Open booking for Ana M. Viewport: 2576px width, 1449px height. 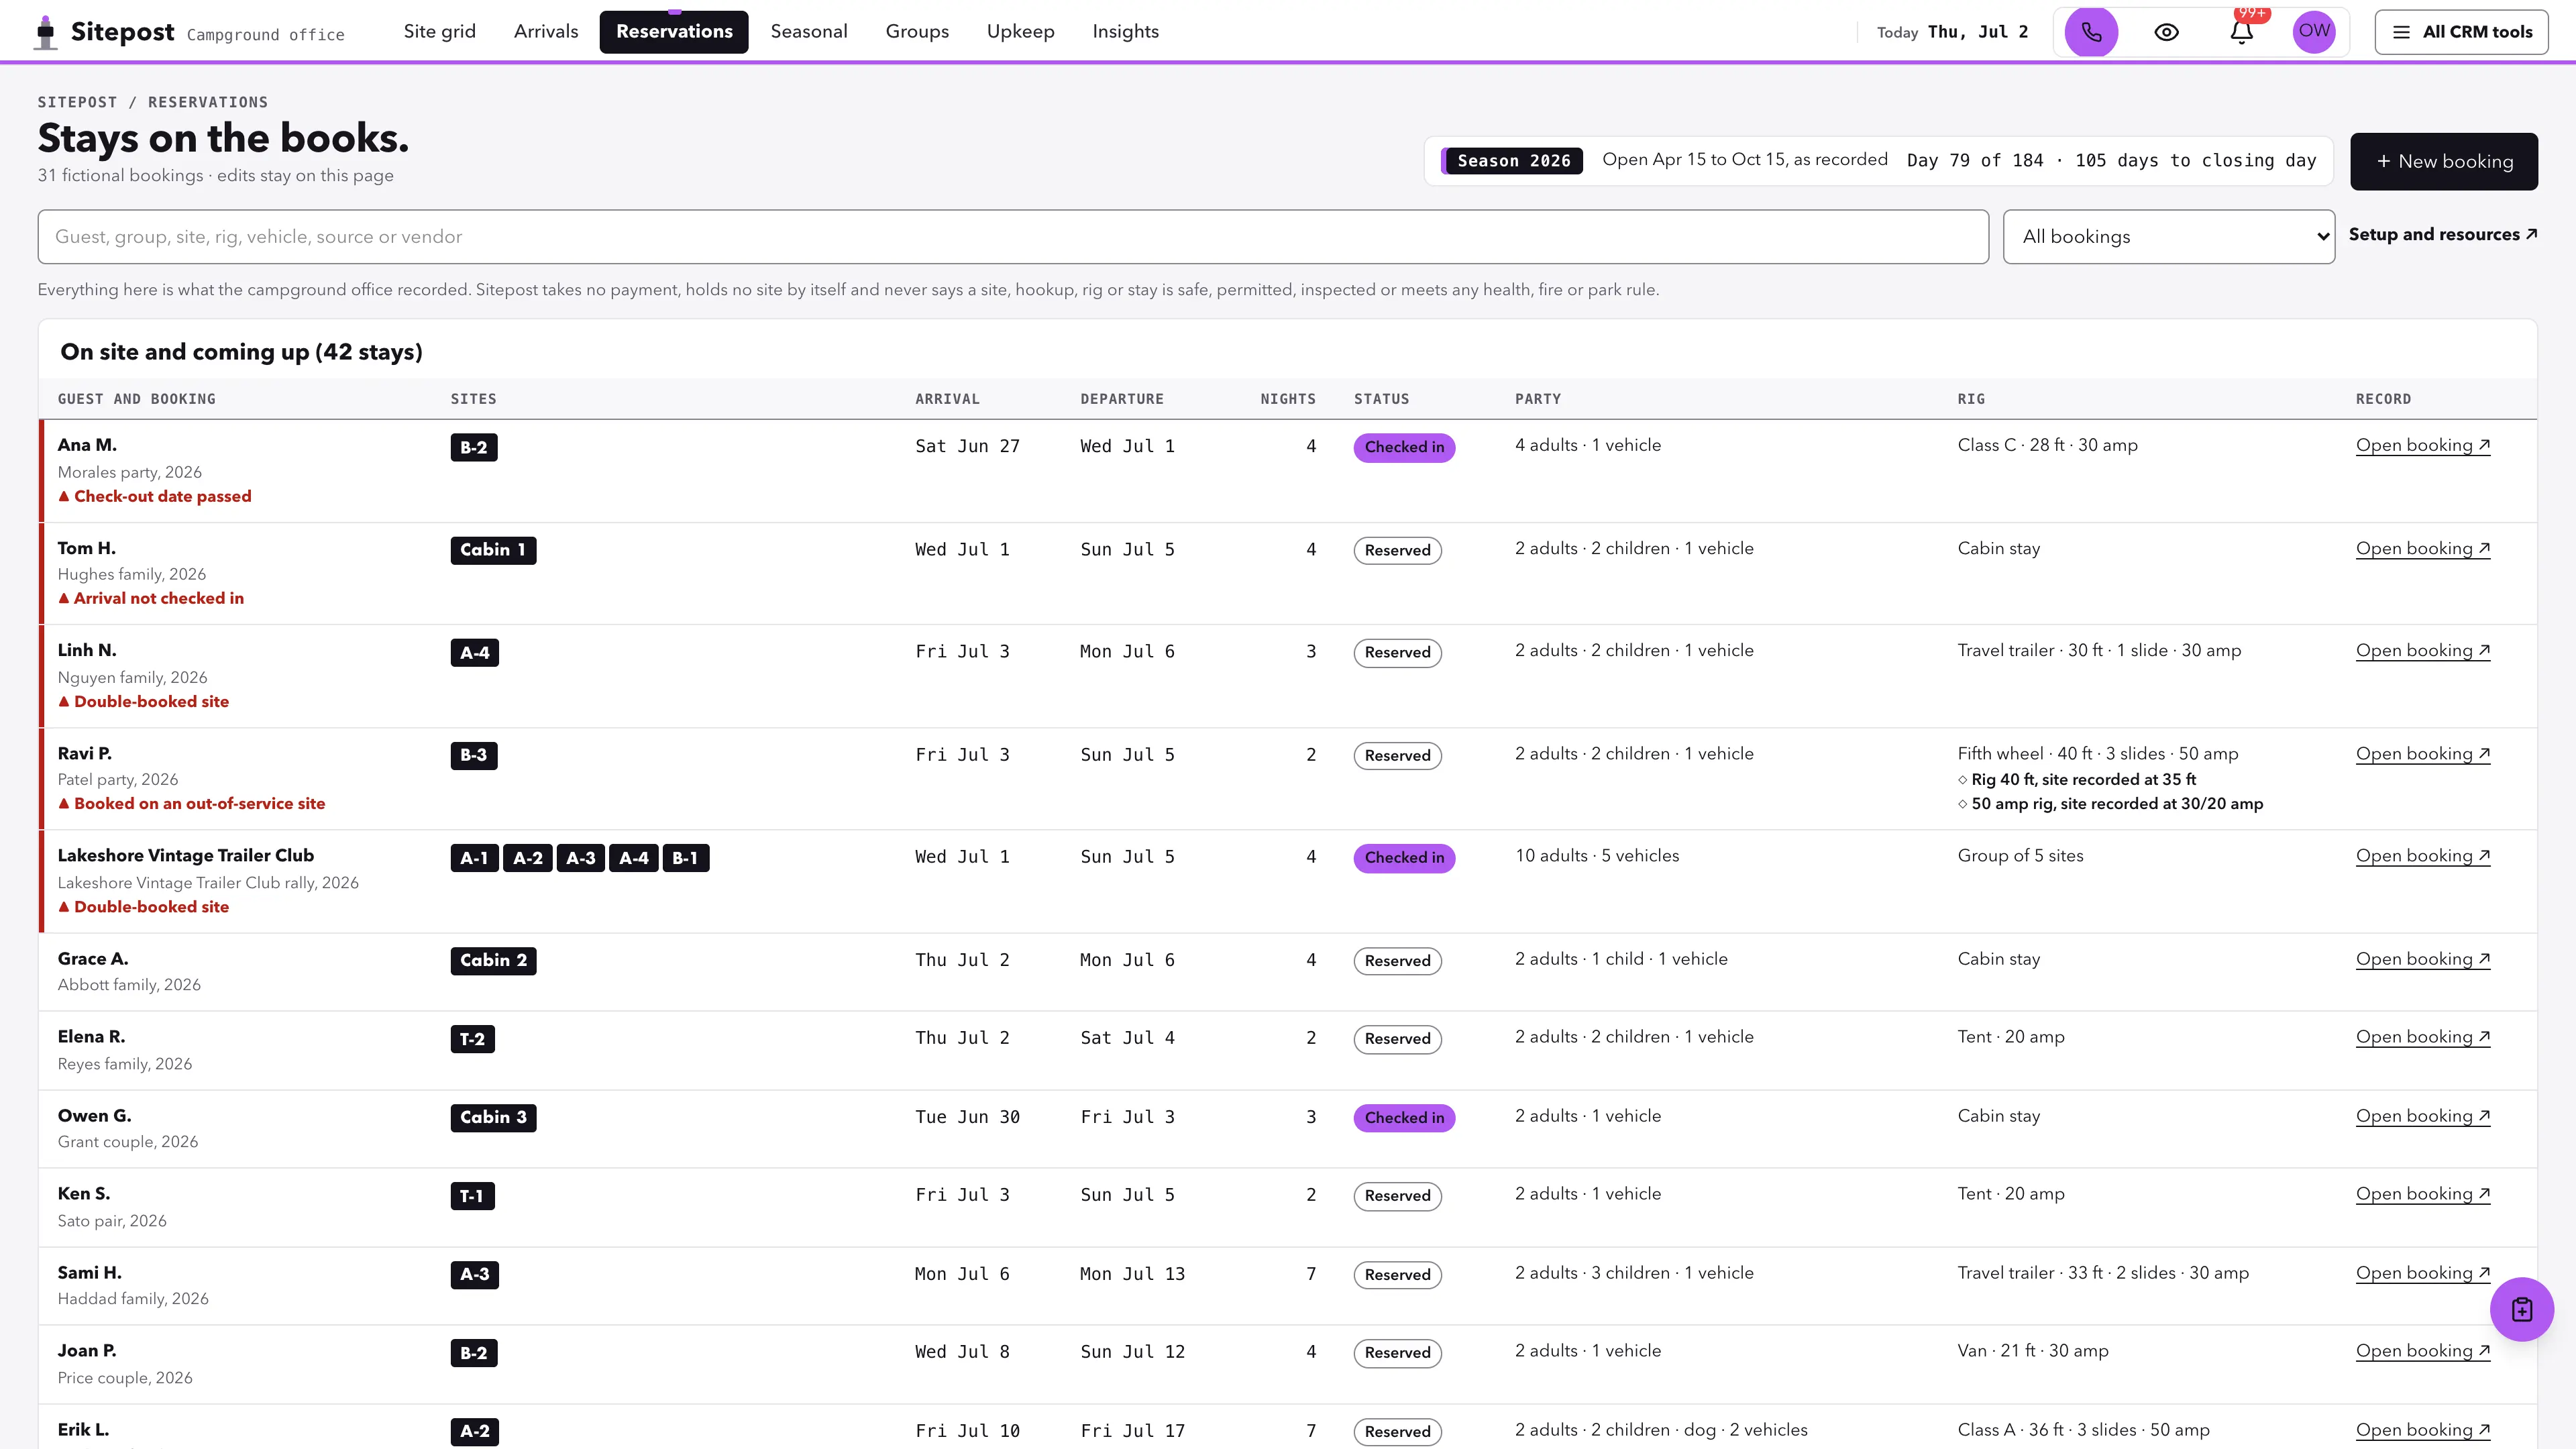(2422, 445)
